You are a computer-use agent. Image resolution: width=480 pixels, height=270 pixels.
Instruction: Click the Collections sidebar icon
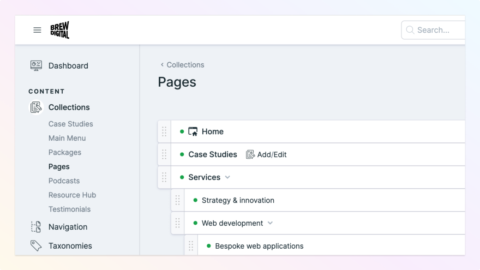click(x=36, y=107)
